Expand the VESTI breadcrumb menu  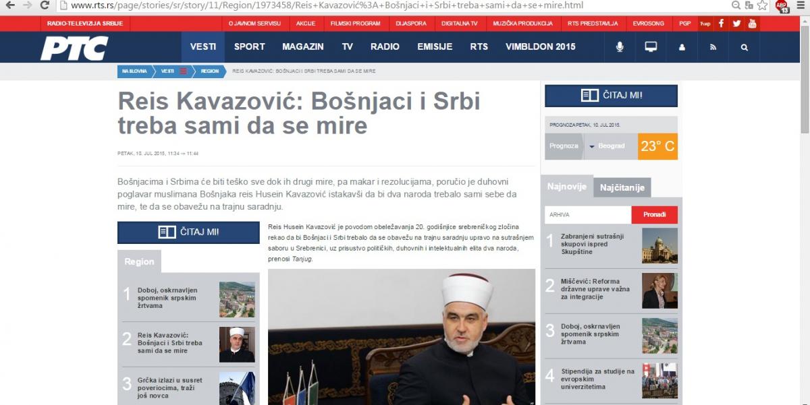(182, 71)
